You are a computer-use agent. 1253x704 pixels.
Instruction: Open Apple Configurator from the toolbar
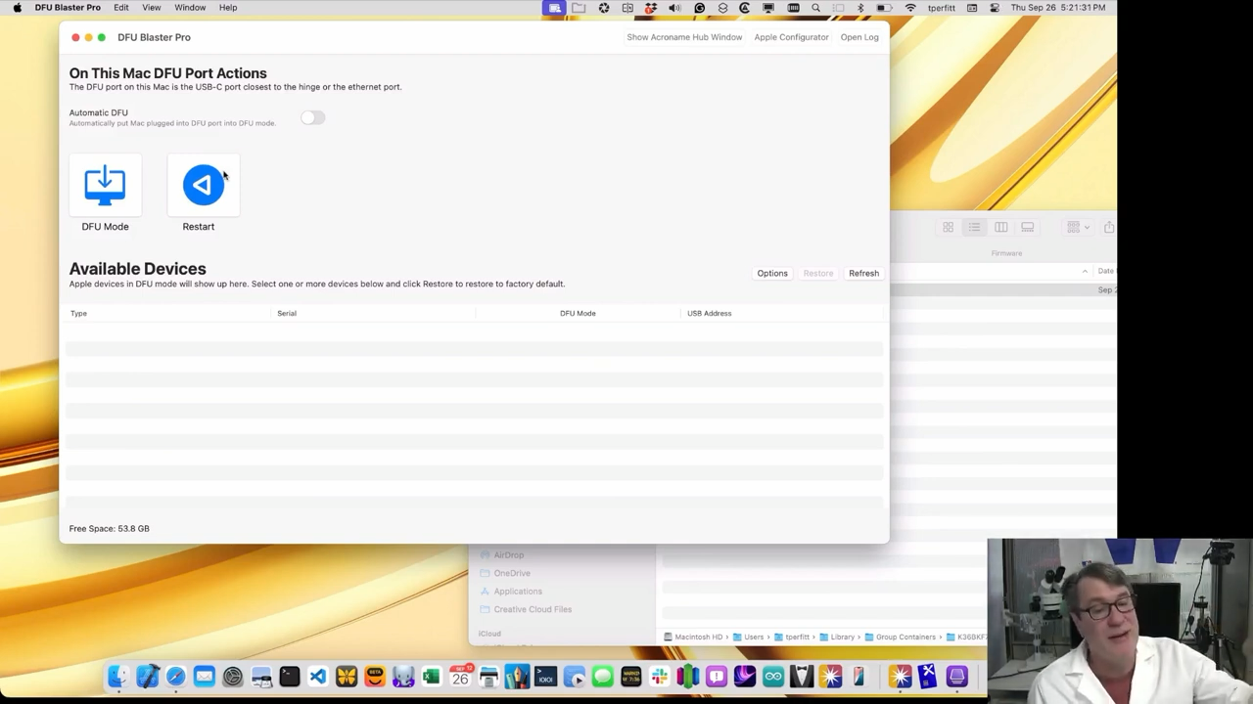tap(791, 37)
